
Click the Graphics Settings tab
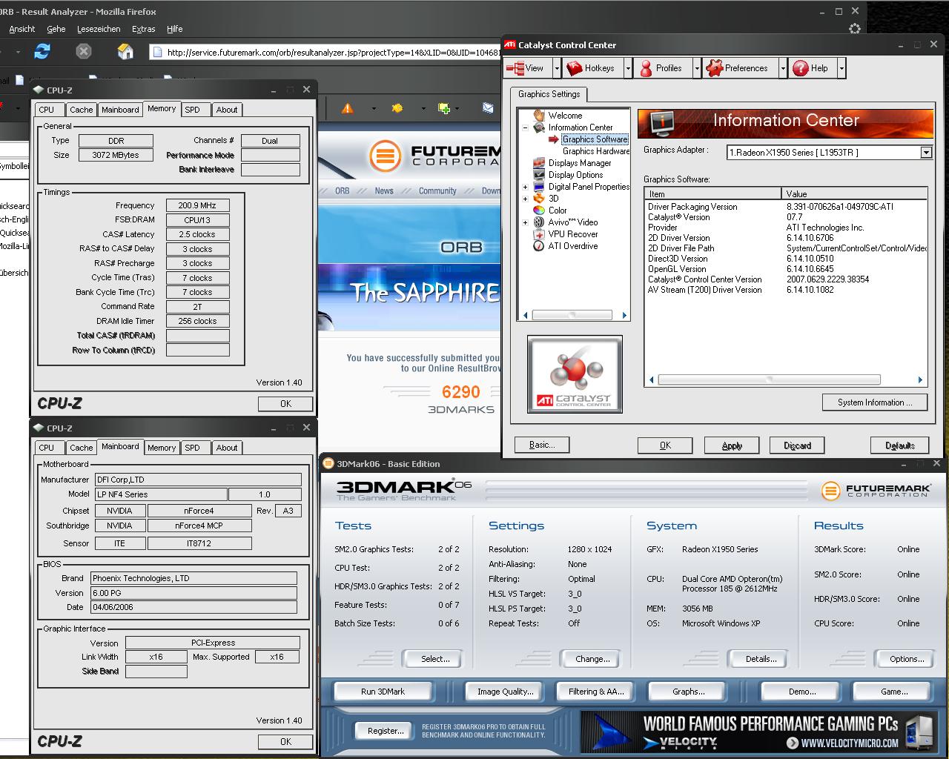(x=549, y=94)
